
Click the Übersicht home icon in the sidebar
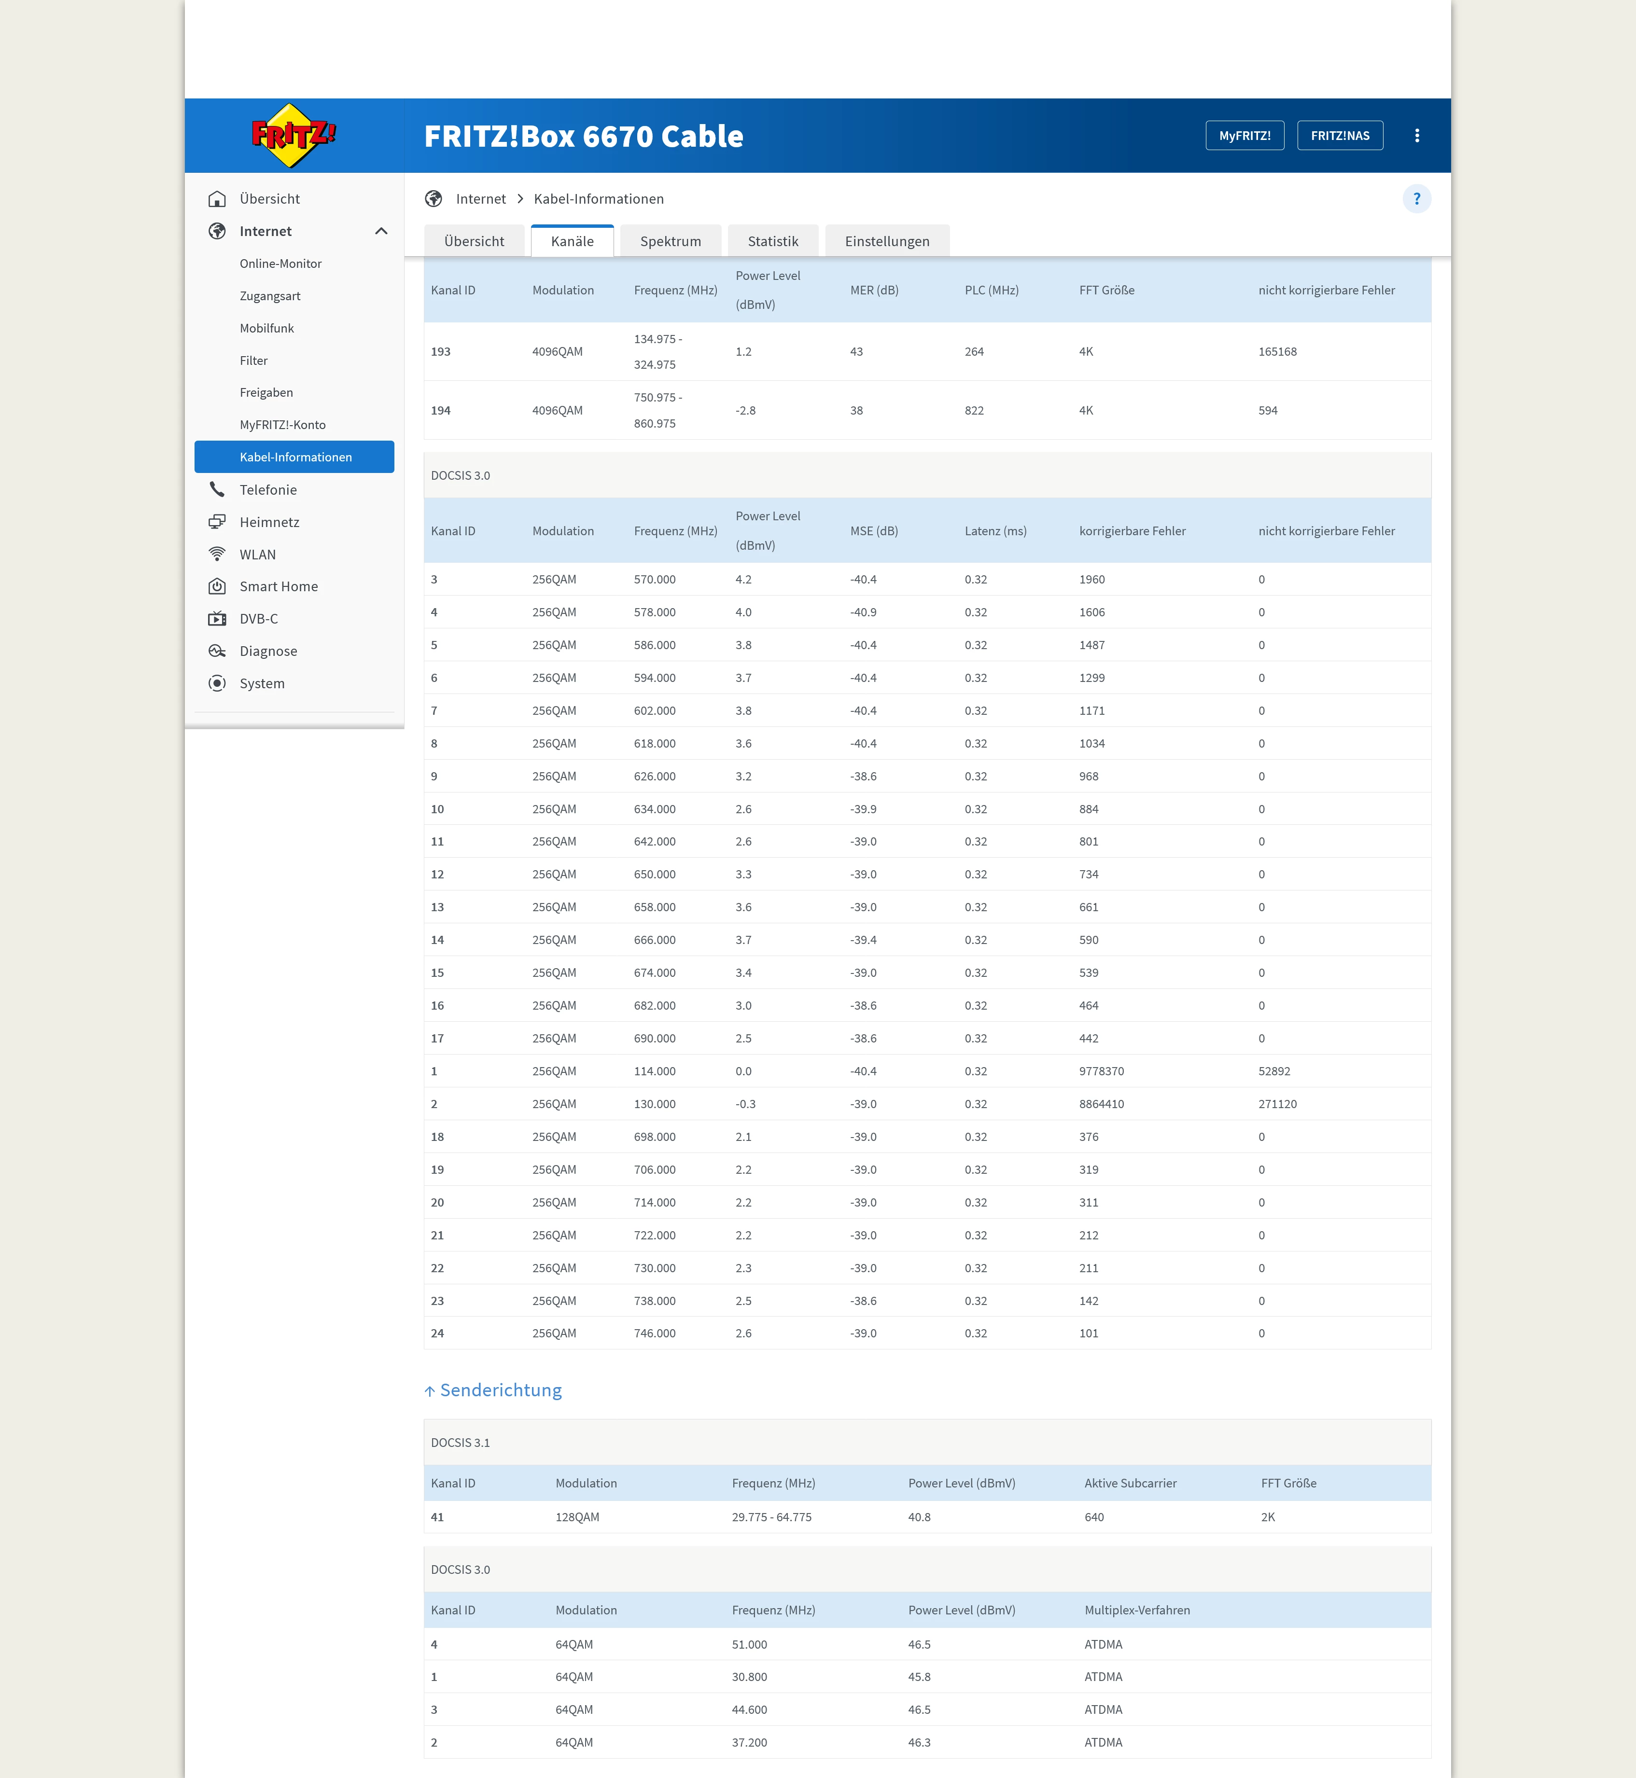(x=217, y=199)
